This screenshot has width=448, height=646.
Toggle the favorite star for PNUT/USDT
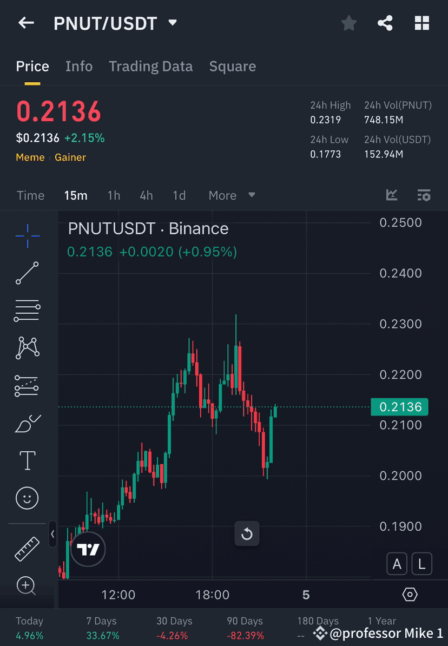(348, 23)
